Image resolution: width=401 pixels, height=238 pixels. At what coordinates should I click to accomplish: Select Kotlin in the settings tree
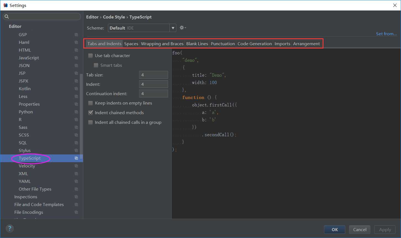pyautogui.click(x=25, y=89)
